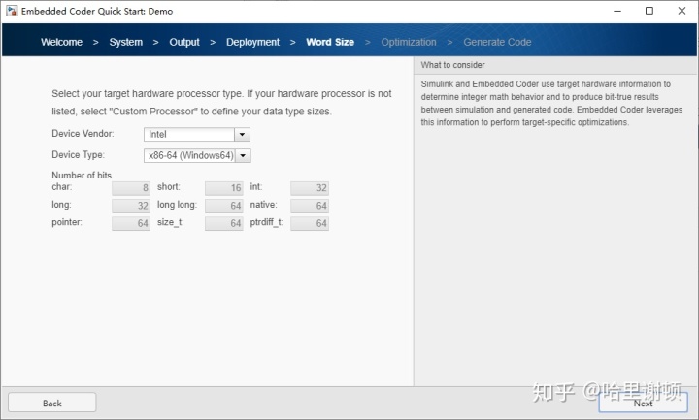Click the int bits field

[x=310, y=188]
